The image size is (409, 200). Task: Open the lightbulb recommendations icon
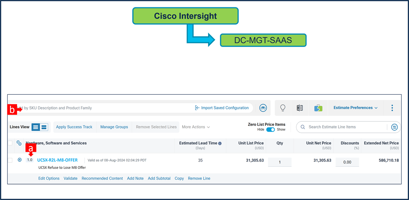(283, 108)
